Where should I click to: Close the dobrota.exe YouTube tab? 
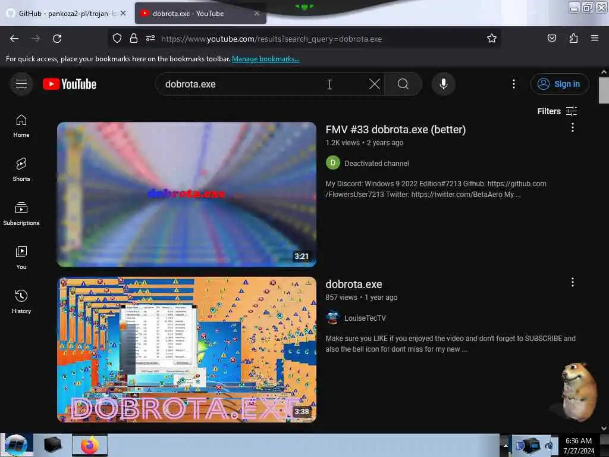click(257, 13)
